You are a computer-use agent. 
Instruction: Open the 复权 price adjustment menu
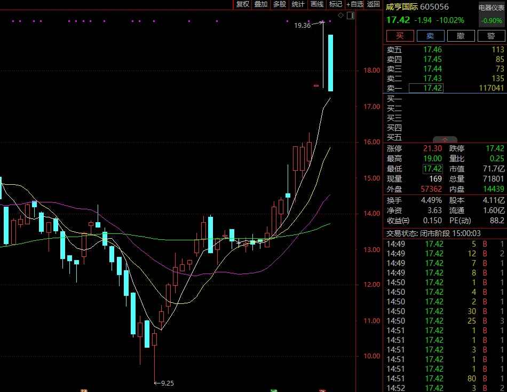coord(242,4)
